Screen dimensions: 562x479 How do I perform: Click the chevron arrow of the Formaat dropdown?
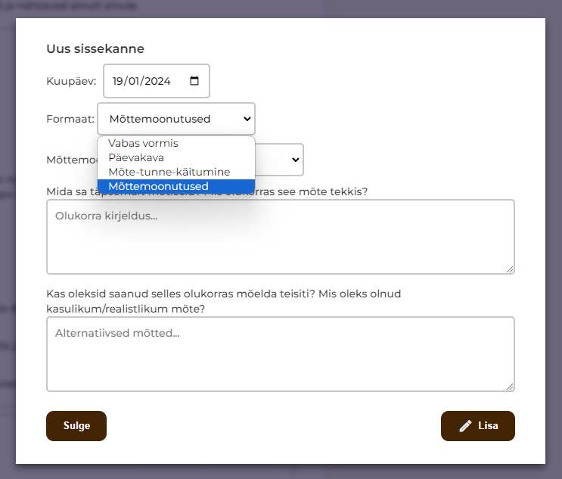coord(246,119)
